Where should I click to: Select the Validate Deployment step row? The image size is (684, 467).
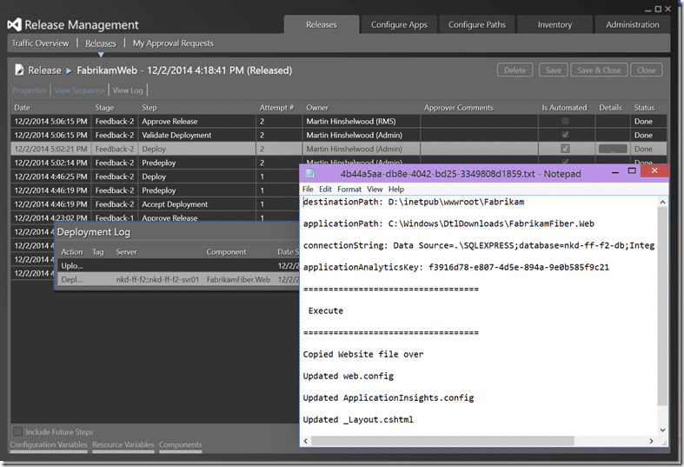[x=338, y=135]
